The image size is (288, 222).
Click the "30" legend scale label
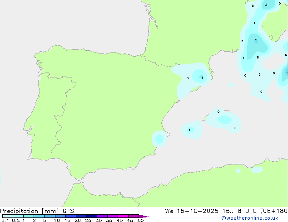pyautogui.click(x=99, y=220)
